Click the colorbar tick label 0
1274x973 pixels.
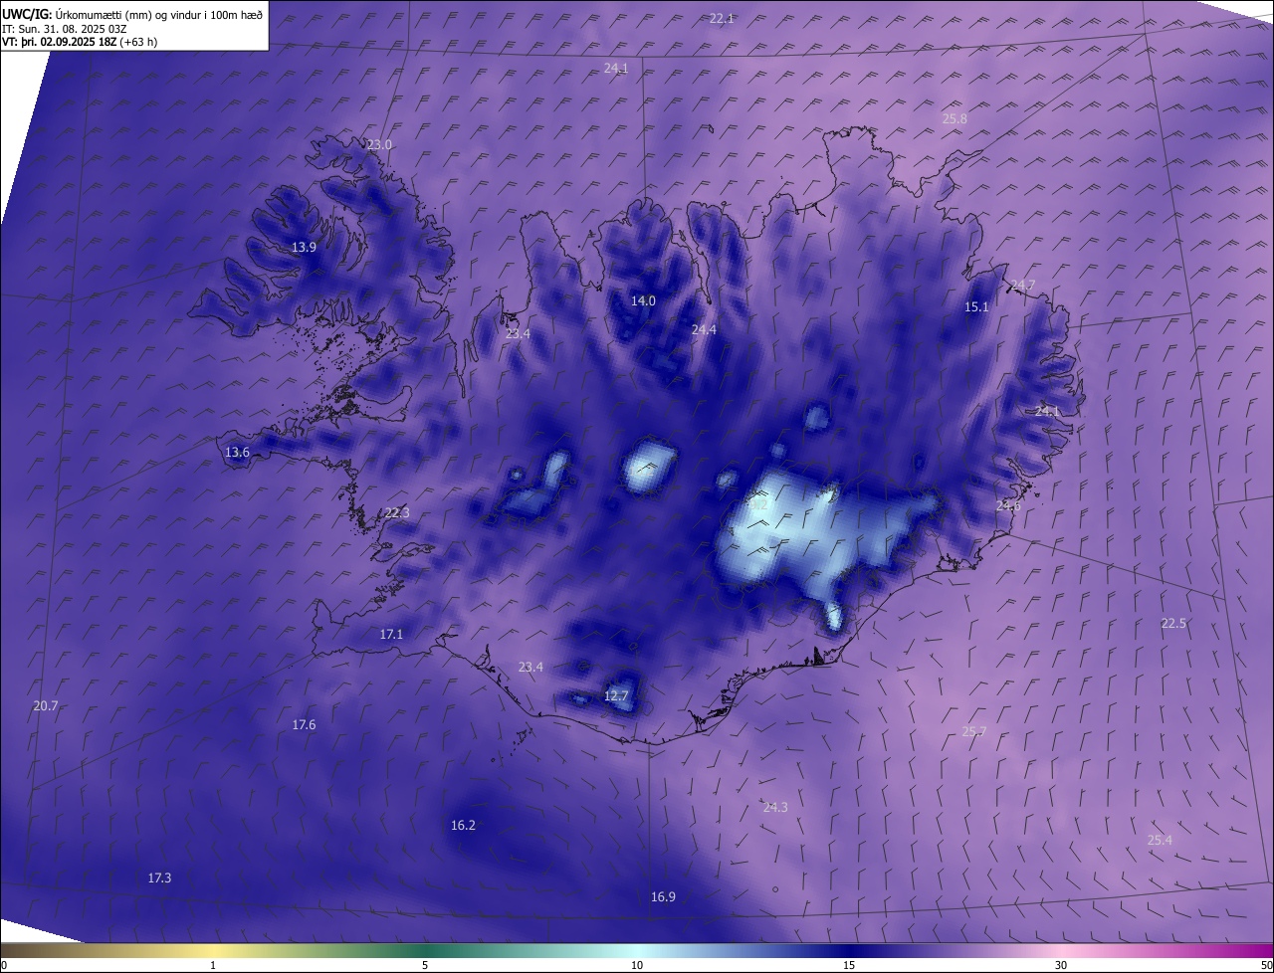[x=4, y=965]
